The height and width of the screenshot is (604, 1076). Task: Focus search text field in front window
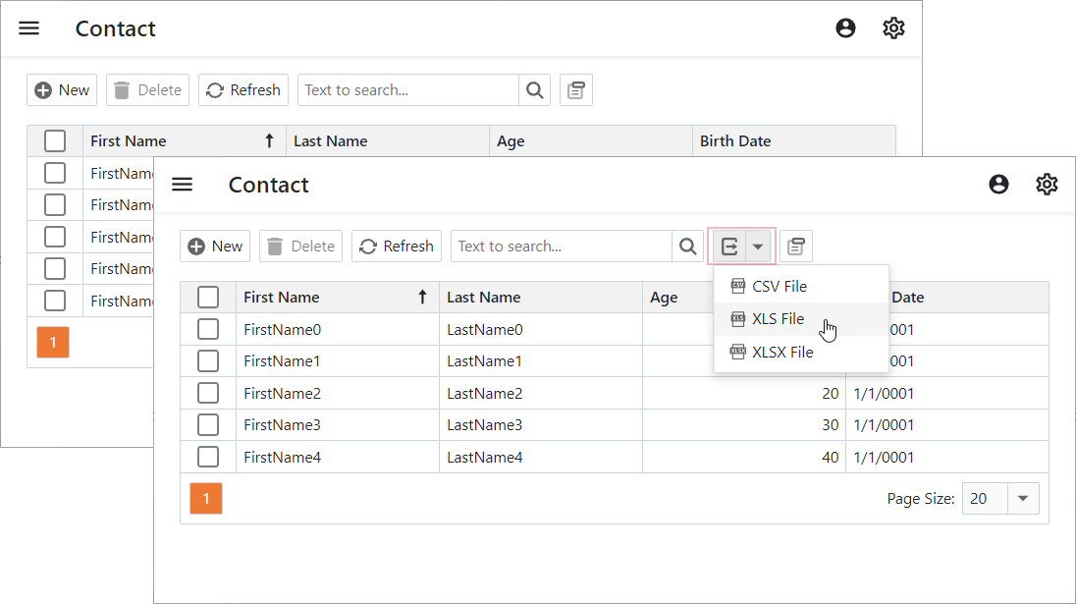coord(562,247)
